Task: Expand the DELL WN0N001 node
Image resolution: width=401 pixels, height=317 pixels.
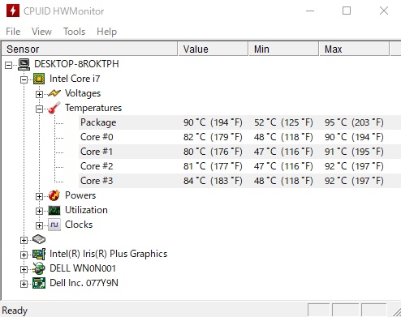Action: [x=24, y=269]
